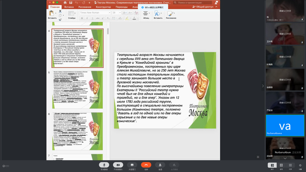The width and height of the screenshot is (306, 172).
Task: Exit fullscreen with the shrink icon
Action: pyautogui.click(x=258, y=157)
